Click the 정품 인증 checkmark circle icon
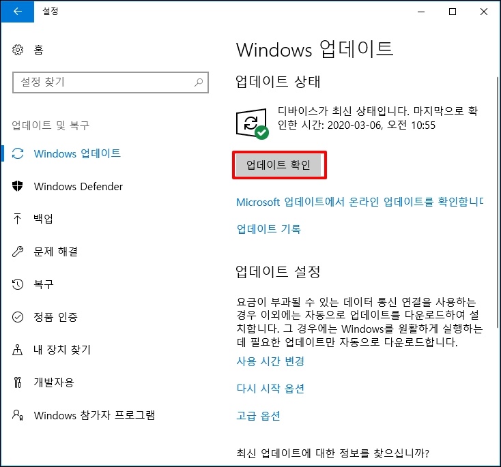The height and width of the screenshot is (467, 501). point(18,317)
